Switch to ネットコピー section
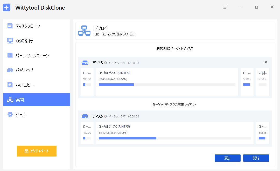The height and width of the screenshot is (171, 280). 37,85
